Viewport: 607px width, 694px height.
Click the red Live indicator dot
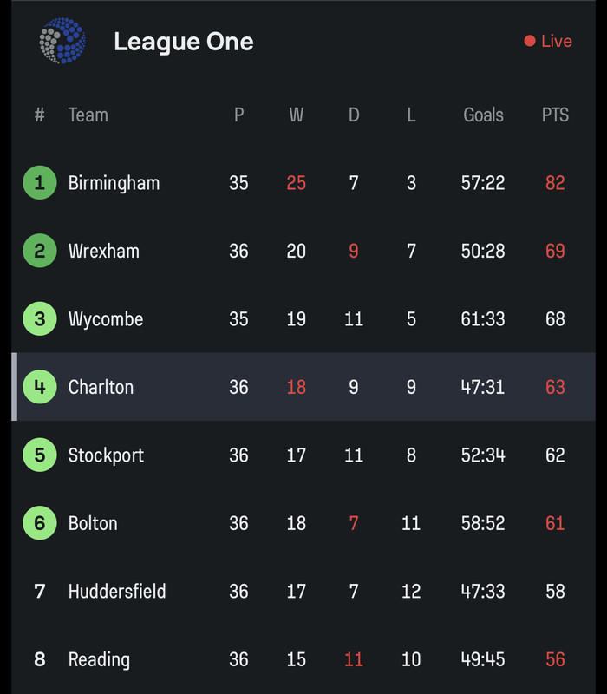pos(529,41)
